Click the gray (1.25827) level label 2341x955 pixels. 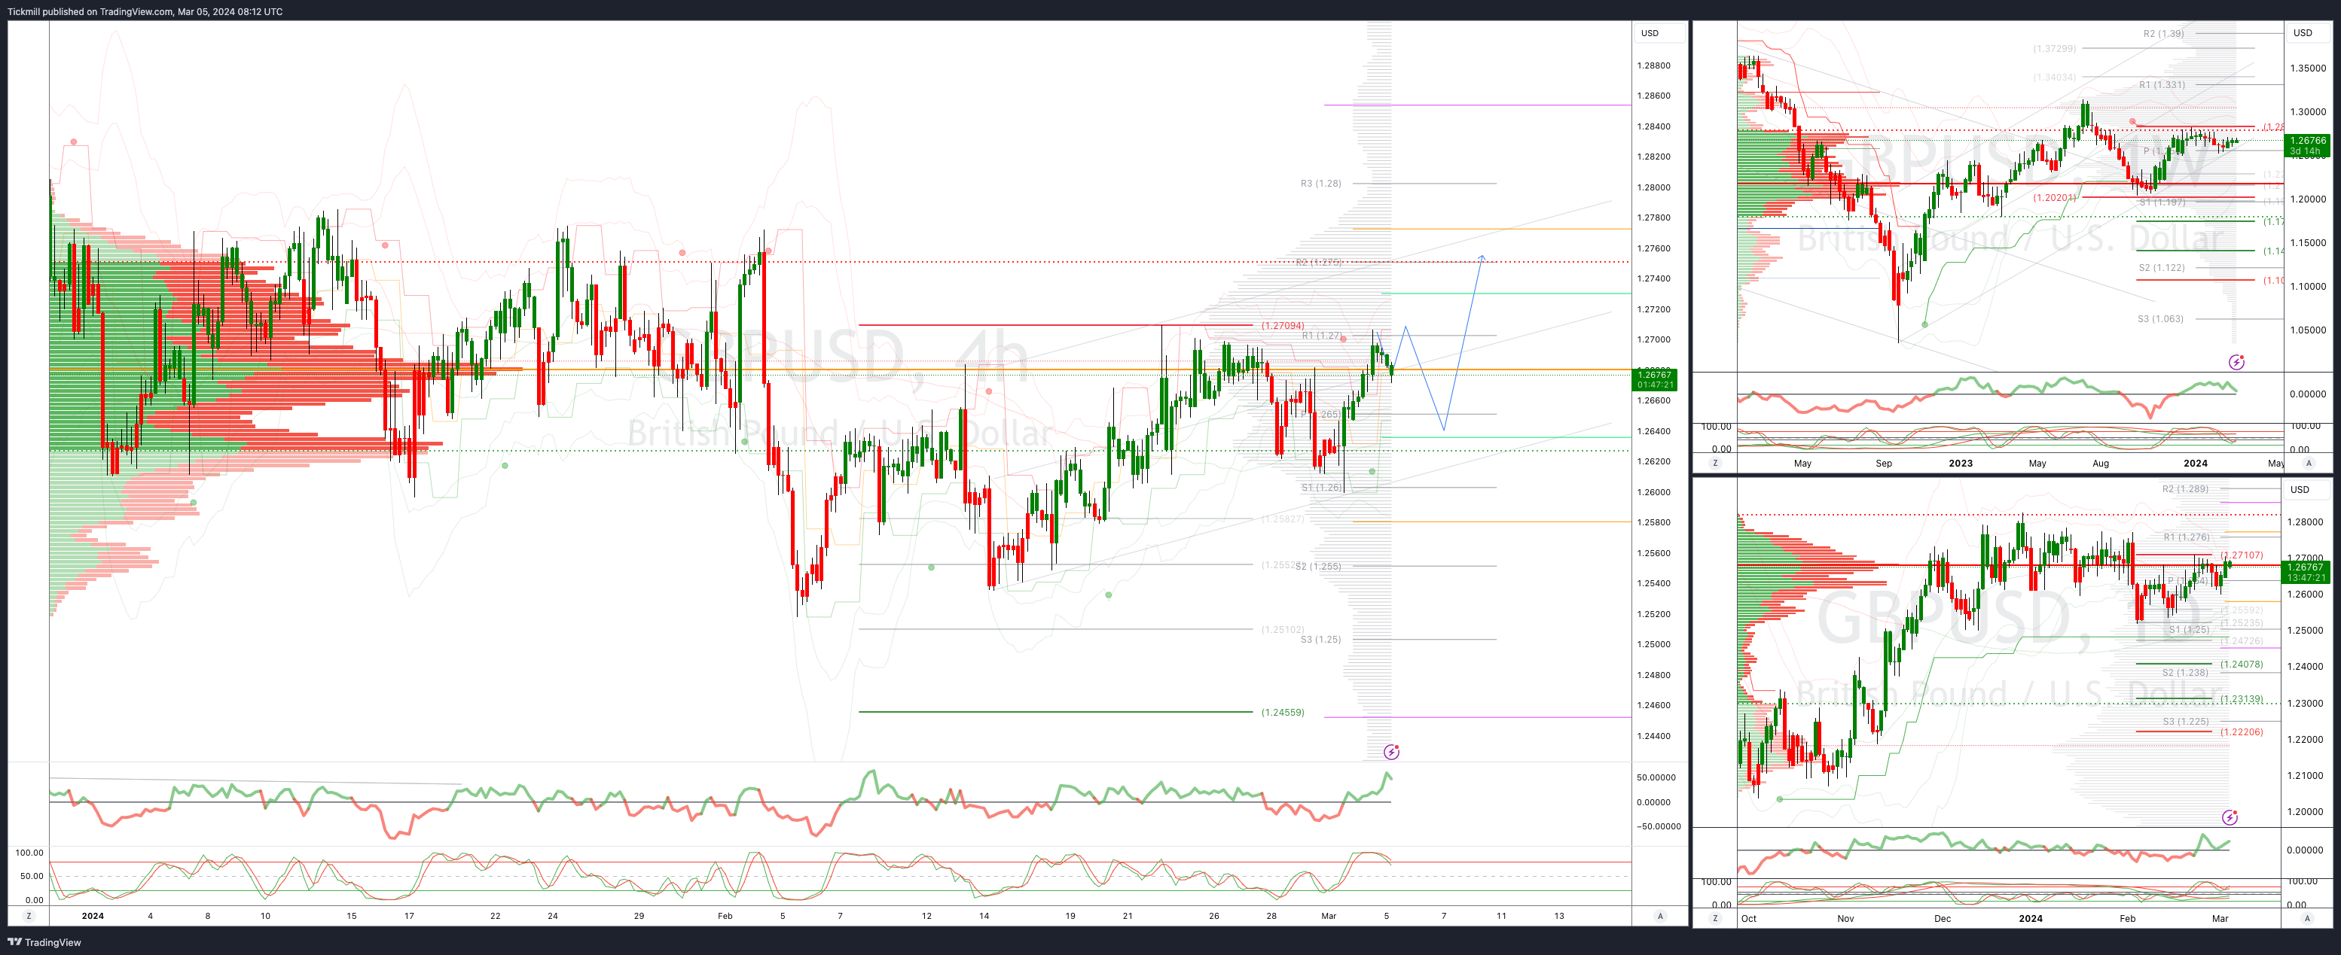pos(1282,519)
